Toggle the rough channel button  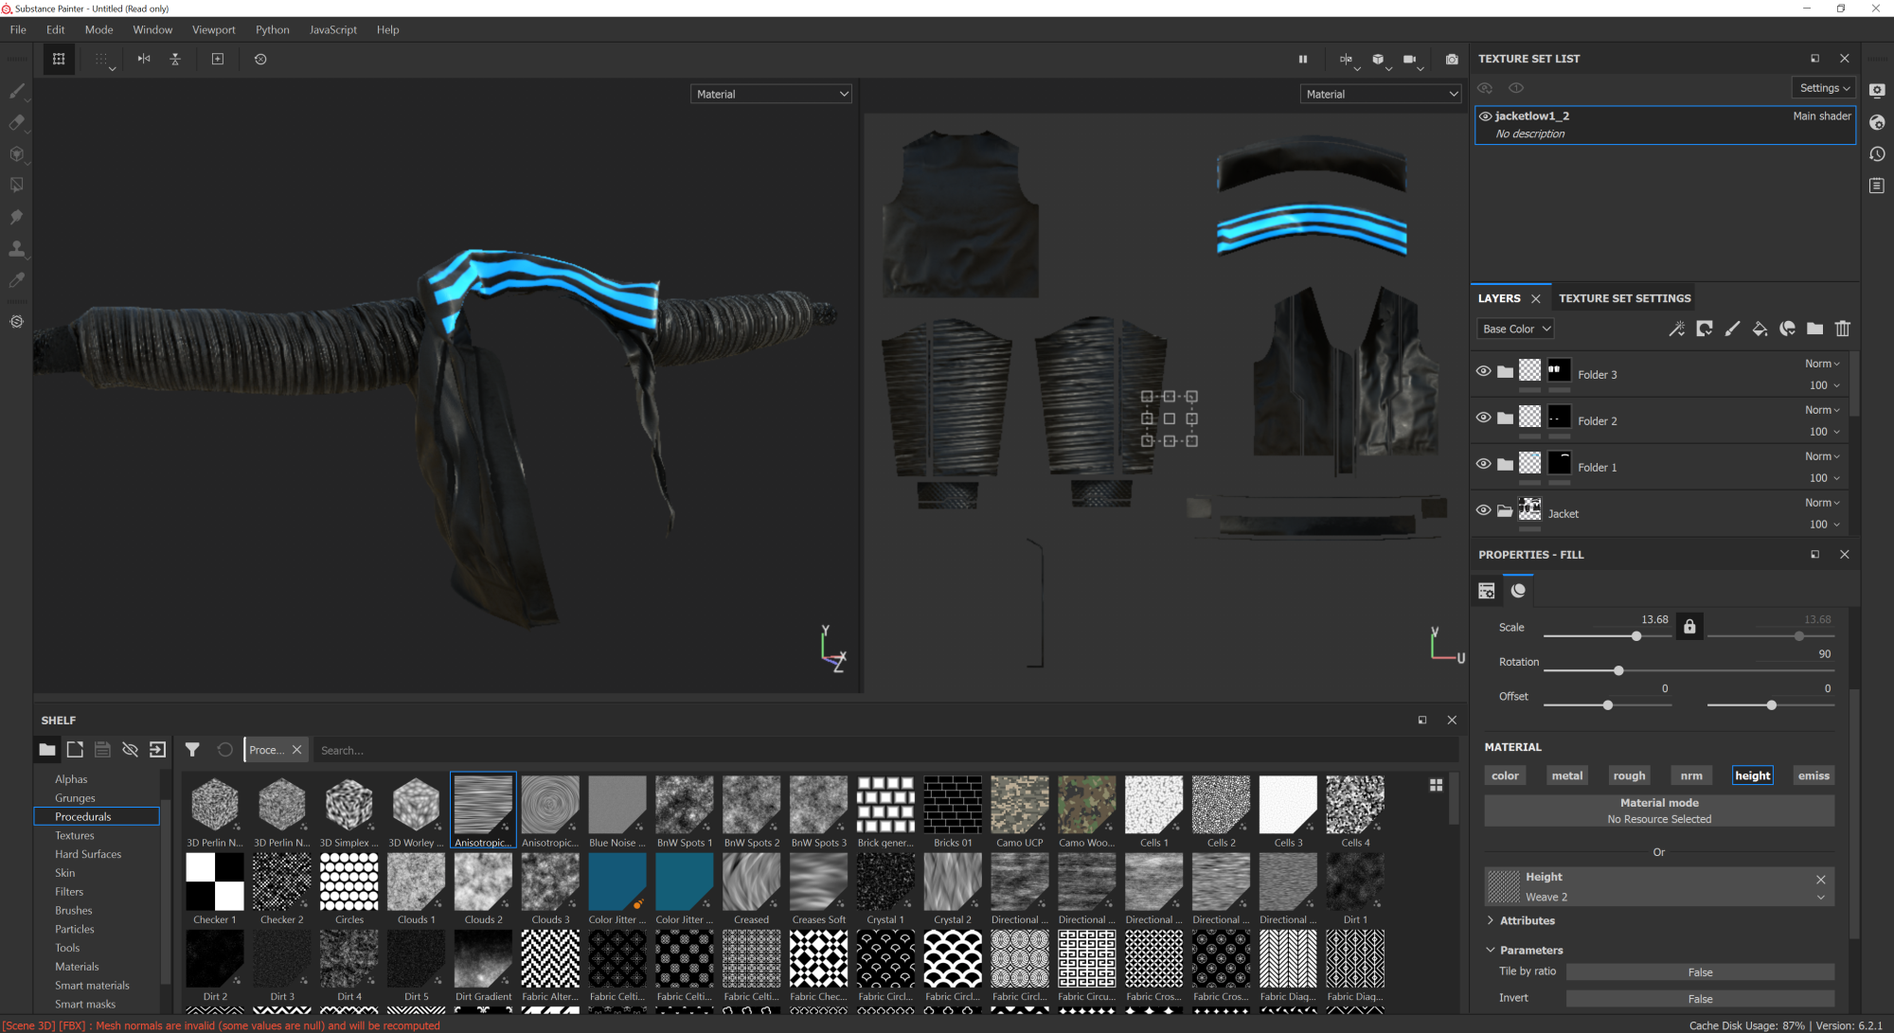point(1629,775)
